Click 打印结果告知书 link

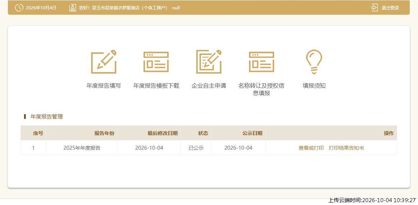pos(346,148)
